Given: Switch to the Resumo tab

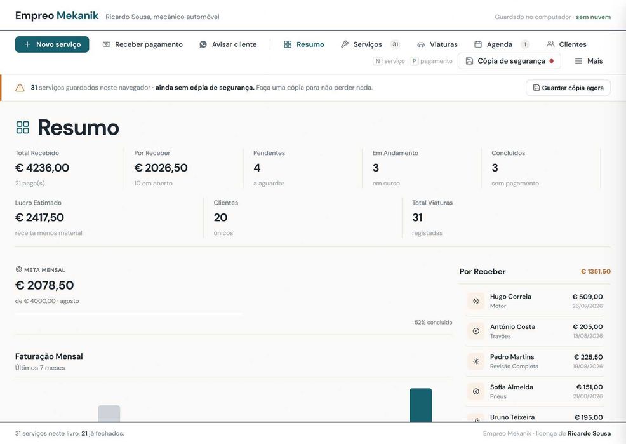Looking at the screenshot, I should coord(304,44).
